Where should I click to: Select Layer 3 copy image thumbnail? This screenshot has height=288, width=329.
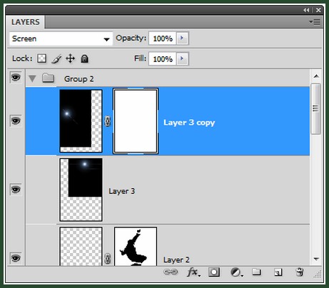[x=81, y=121]
